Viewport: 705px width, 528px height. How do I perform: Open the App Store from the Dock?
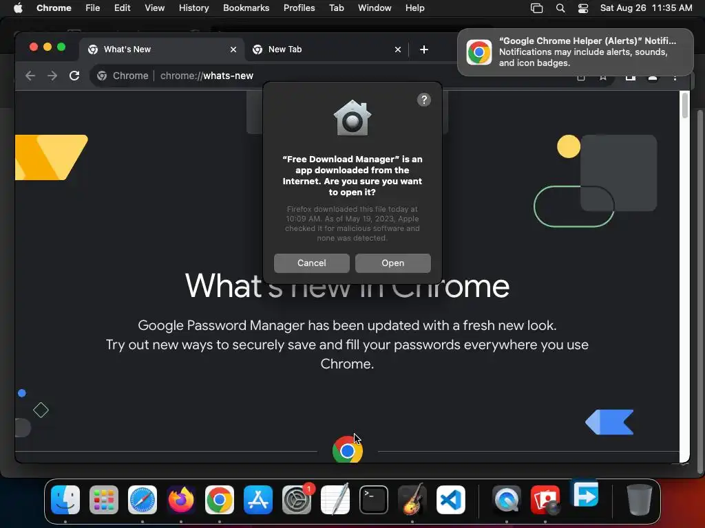258,500
